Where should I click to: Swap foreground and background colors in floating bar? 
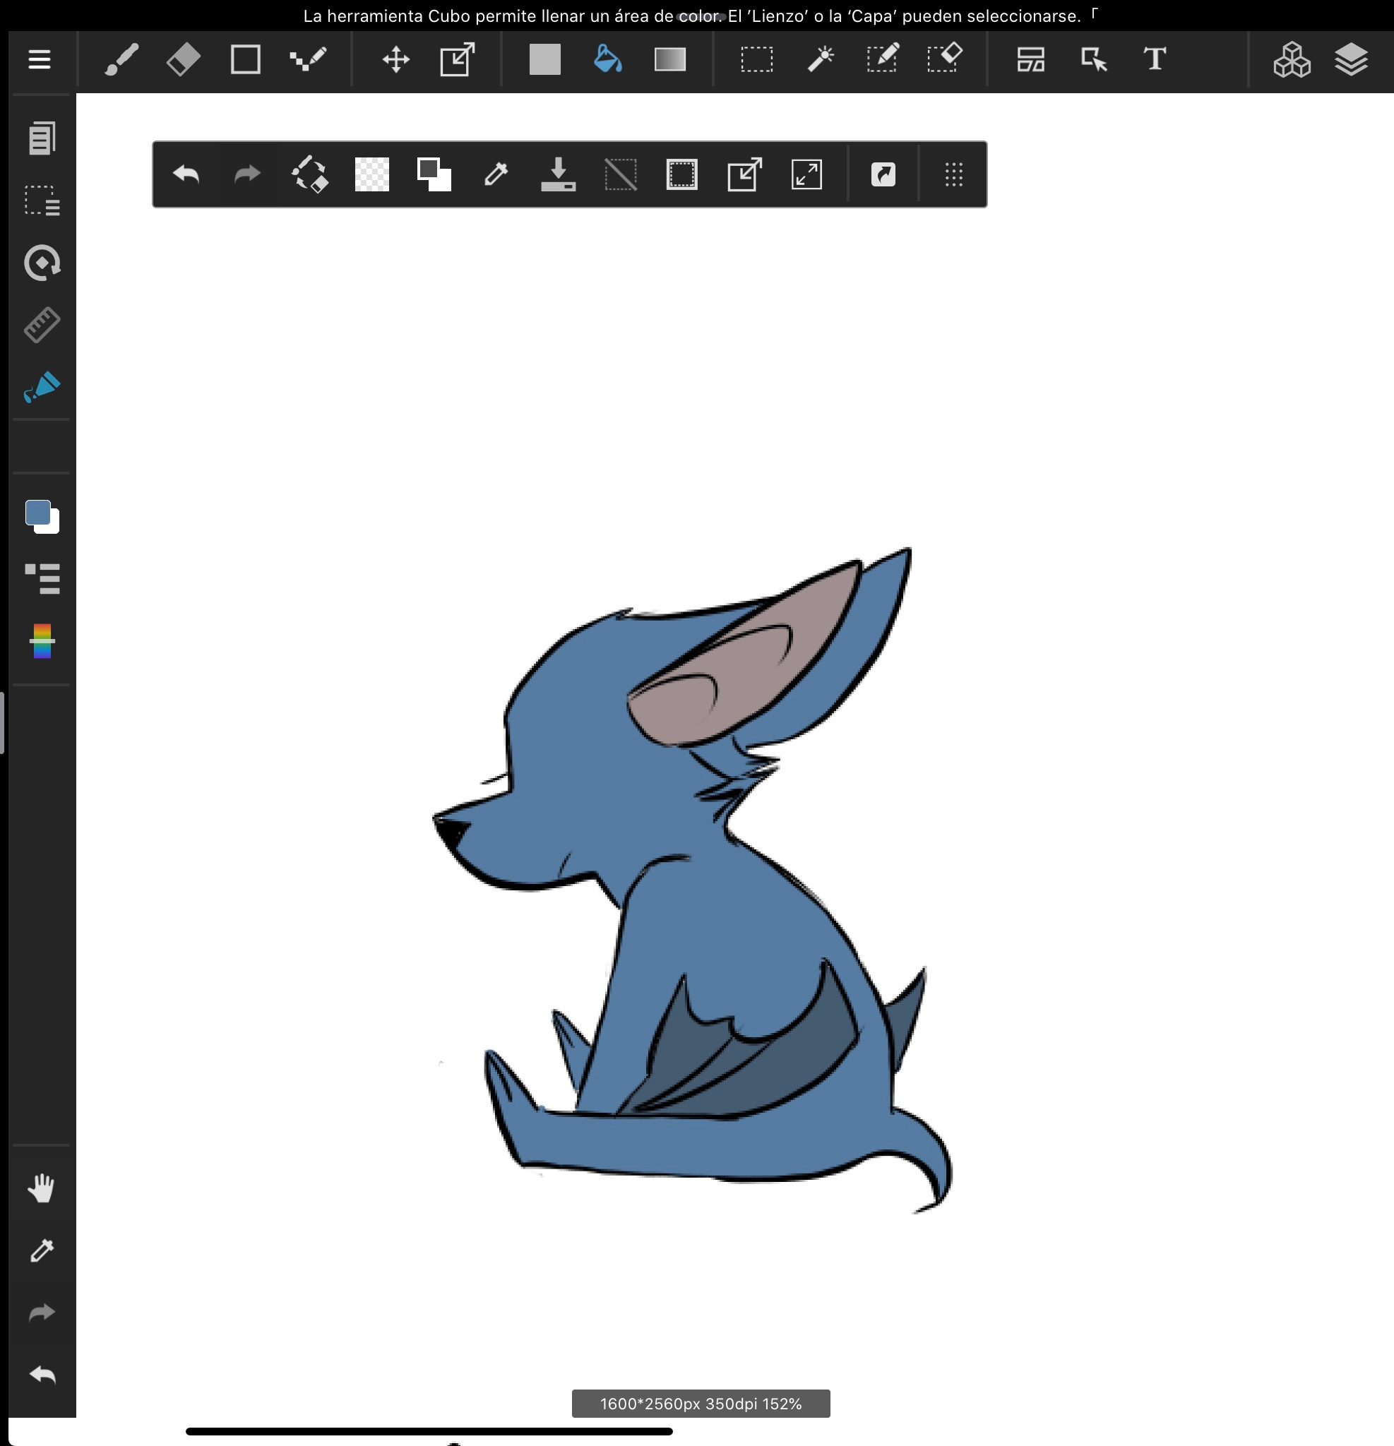(x=434, y=174)
